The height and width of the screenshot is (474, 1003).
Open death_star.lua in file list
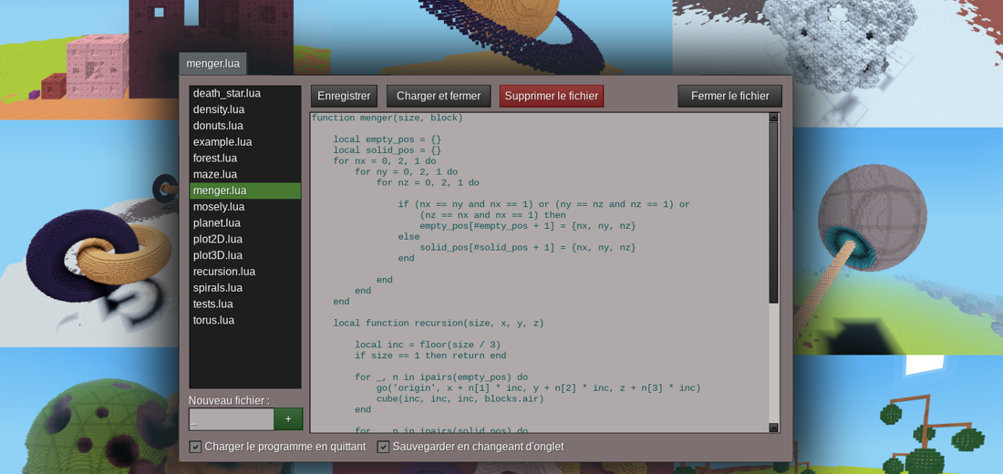pyautogui.click(x=245, y=93)
